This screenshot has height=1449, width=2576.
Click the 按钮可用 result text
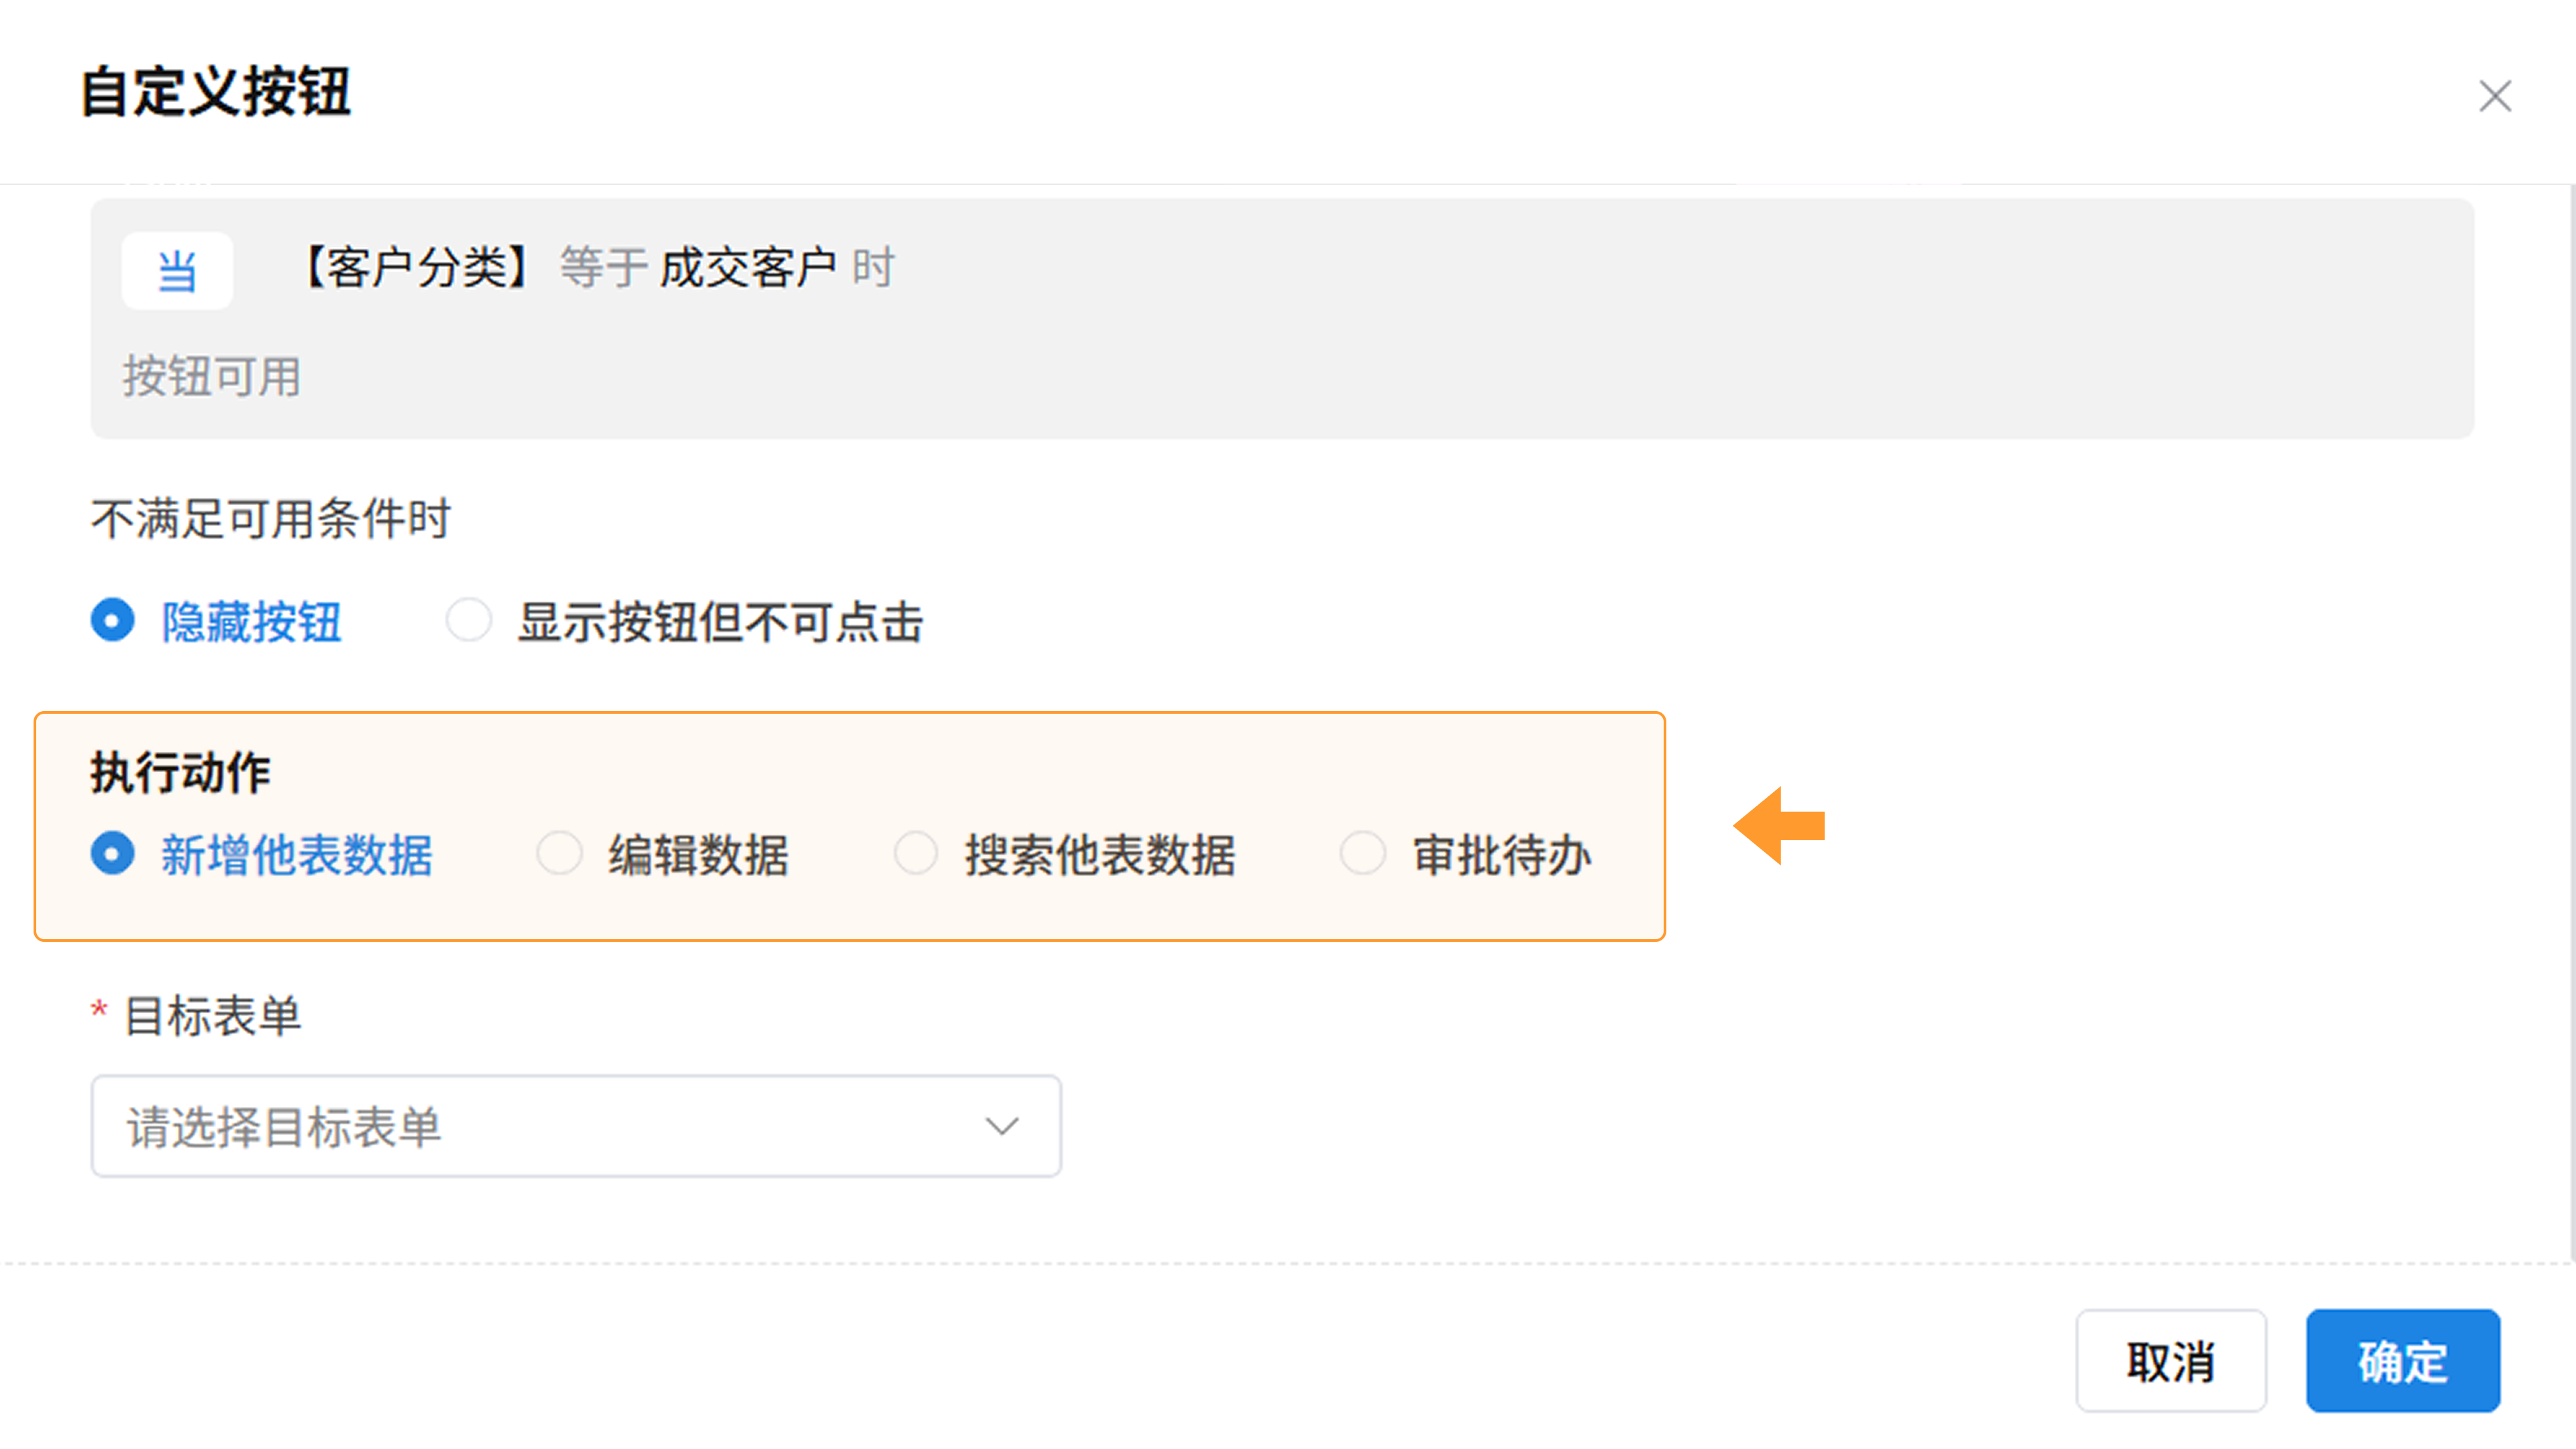pos(212,377)
